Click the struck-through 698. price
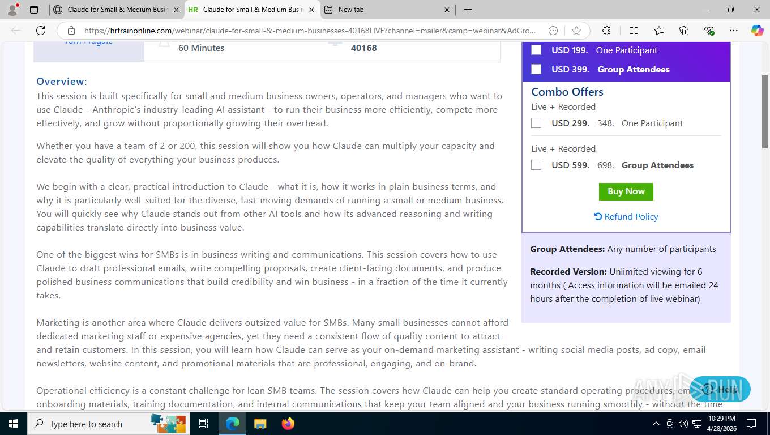 coord(605,165)
